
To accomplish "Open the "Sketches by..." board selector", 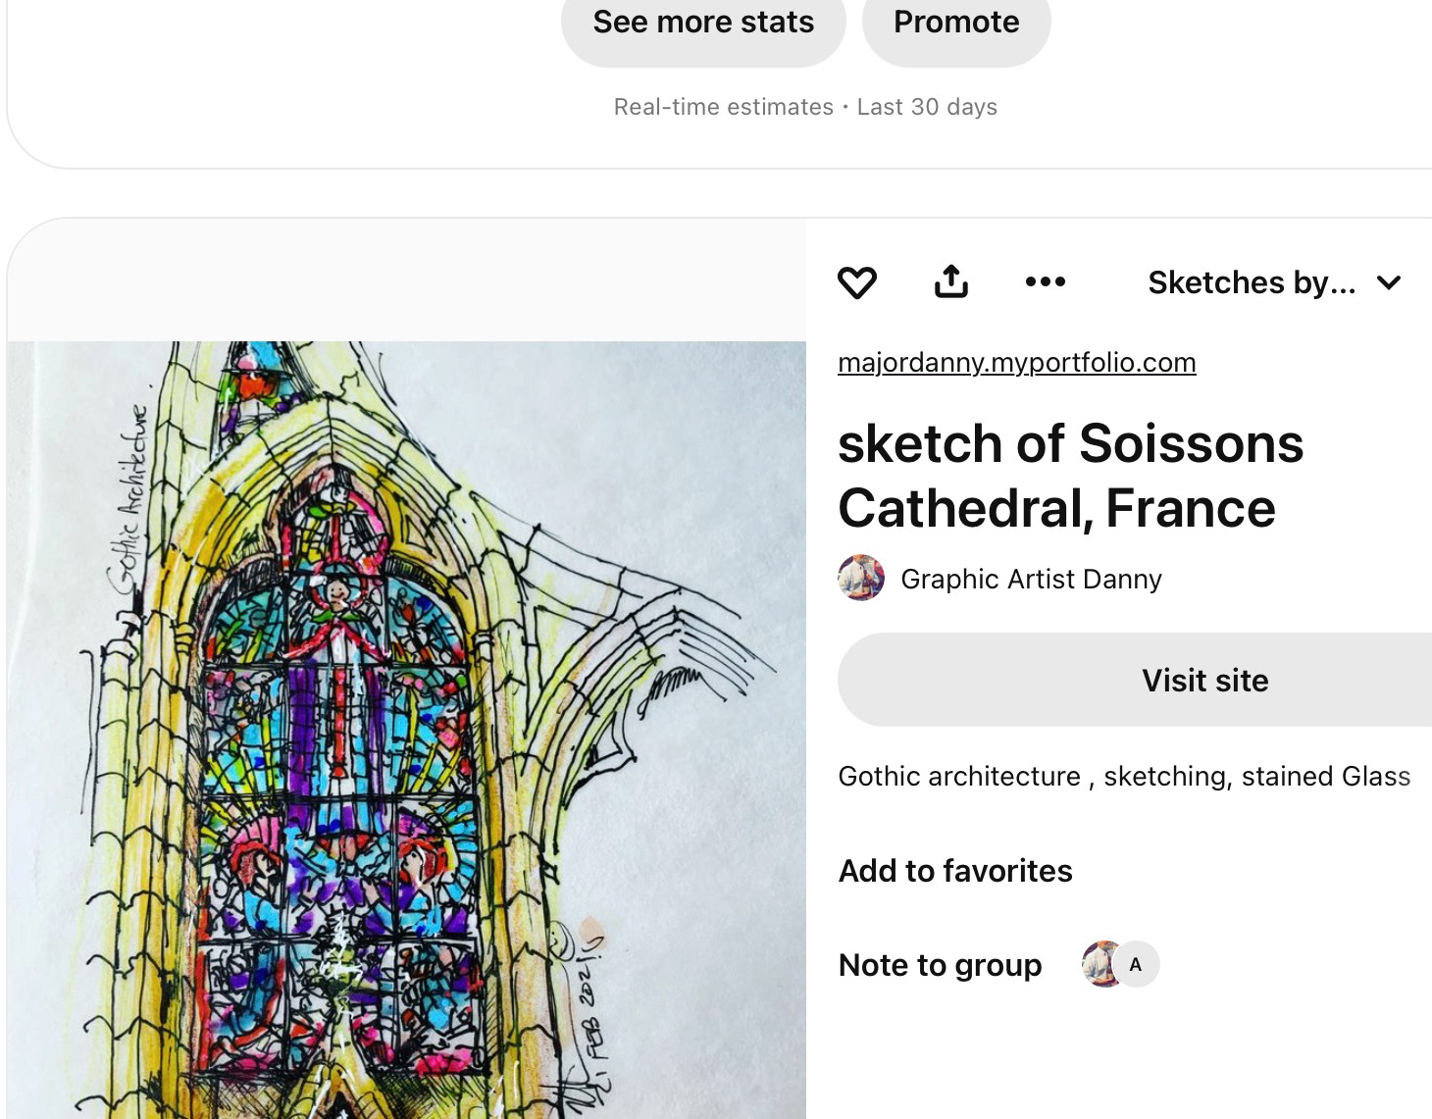I will tap(1252, 282).
